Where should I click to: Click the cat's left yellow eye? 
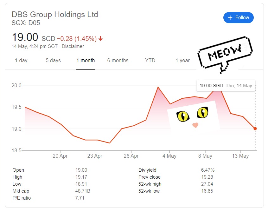pyautogui.click(x=183, y=116)
